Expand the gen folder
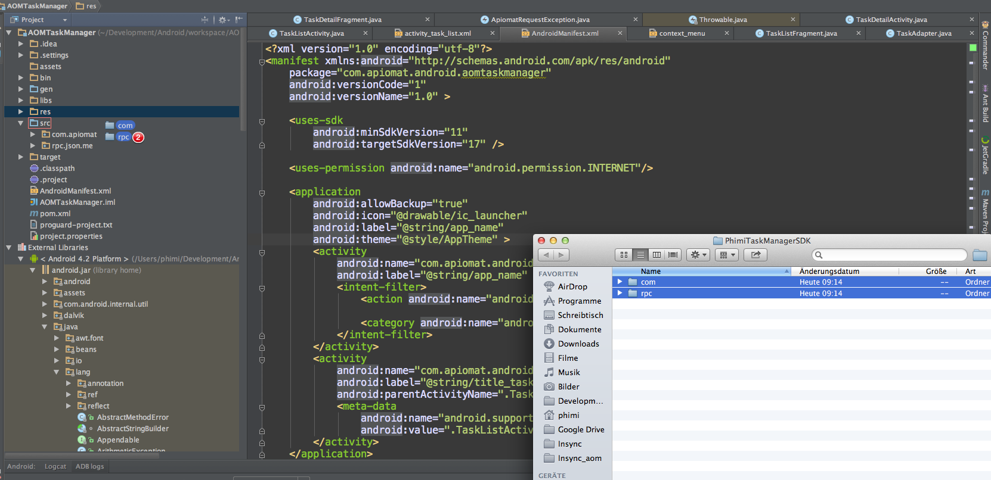The image size is (991, 480). [x=21, y=89]
